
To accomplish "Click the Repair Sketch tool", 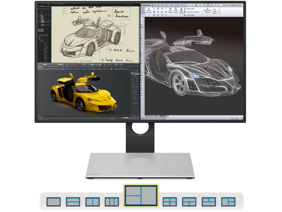I will pyautogui.click(x=215, y=11).
